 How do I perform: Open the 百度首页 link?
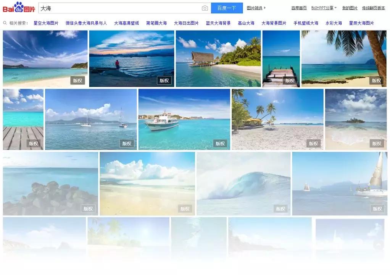(299, 8)
